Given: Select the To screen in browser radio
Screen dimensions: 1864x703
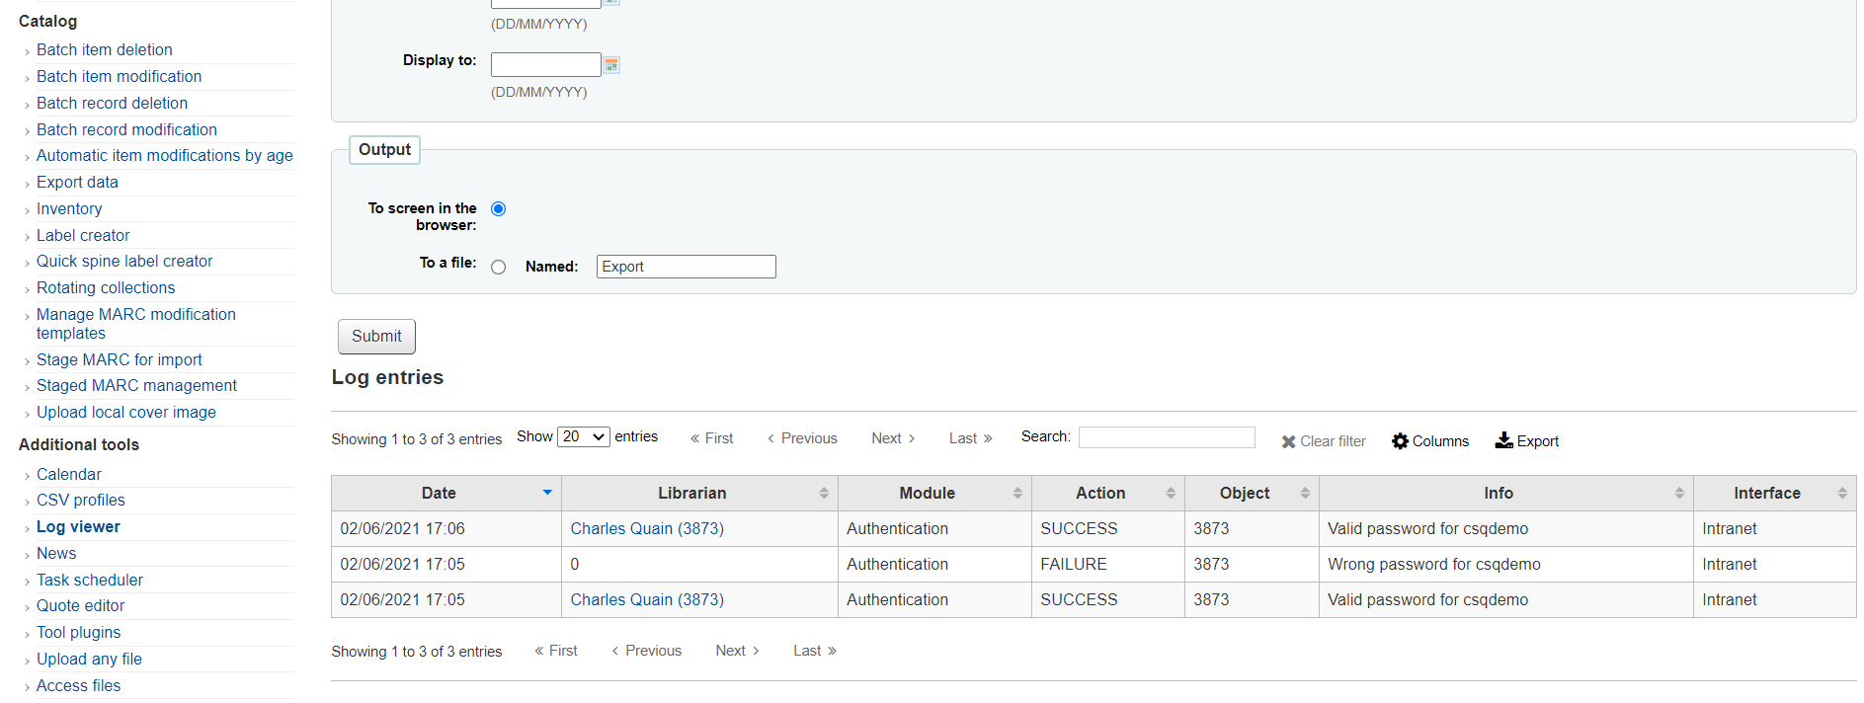Looking at the screenshot, I should pyautogui.click(x=499, y=209).
